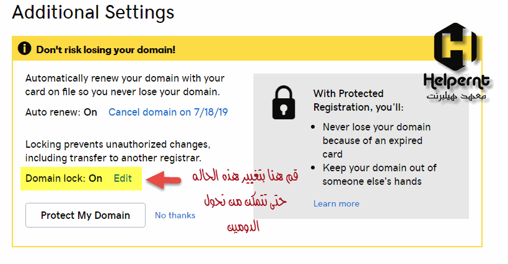Click the Helpernt hexagon logo
The height and width of the screenshot is (264, 508).
(x=455, y=47)
